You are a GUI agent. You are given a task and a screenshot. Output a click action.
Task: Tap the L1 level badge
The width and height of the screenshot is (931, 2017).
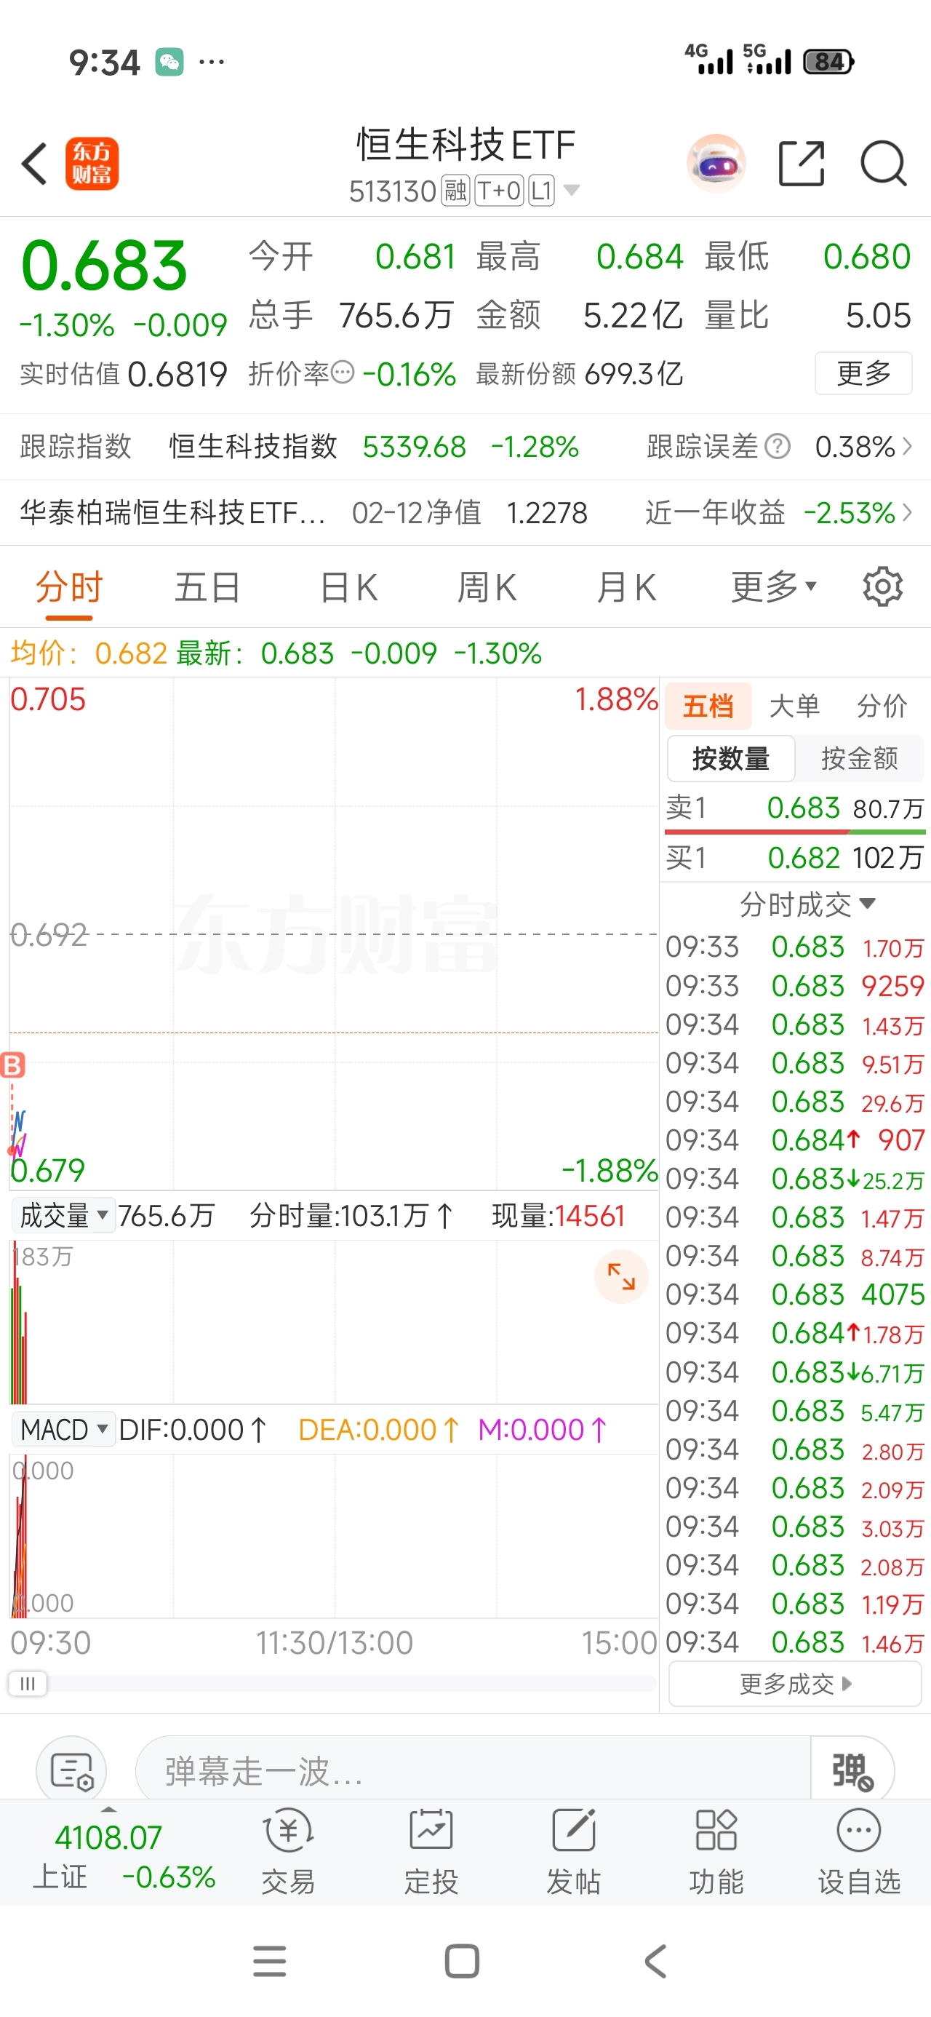click(x=541, y=191)
